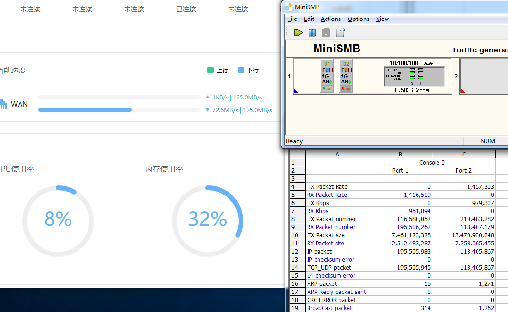Select column A header in statistics table
The image size is (508, 312).
pyautogui.click(x=337, y=155)
